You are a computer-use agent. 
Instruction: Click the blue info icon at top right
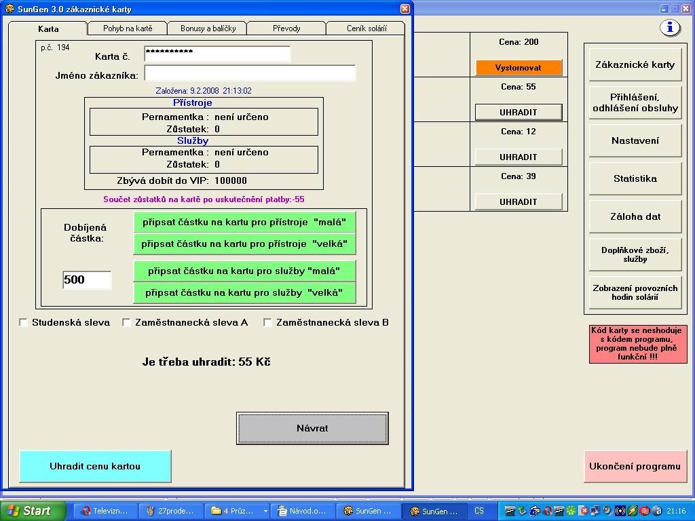[x=670, y=28]
